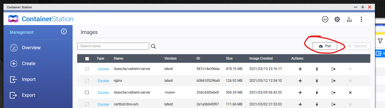The width and height of the screenshot is (385, 108).
Task: Push the nginx image
Action: click(317, 81)
